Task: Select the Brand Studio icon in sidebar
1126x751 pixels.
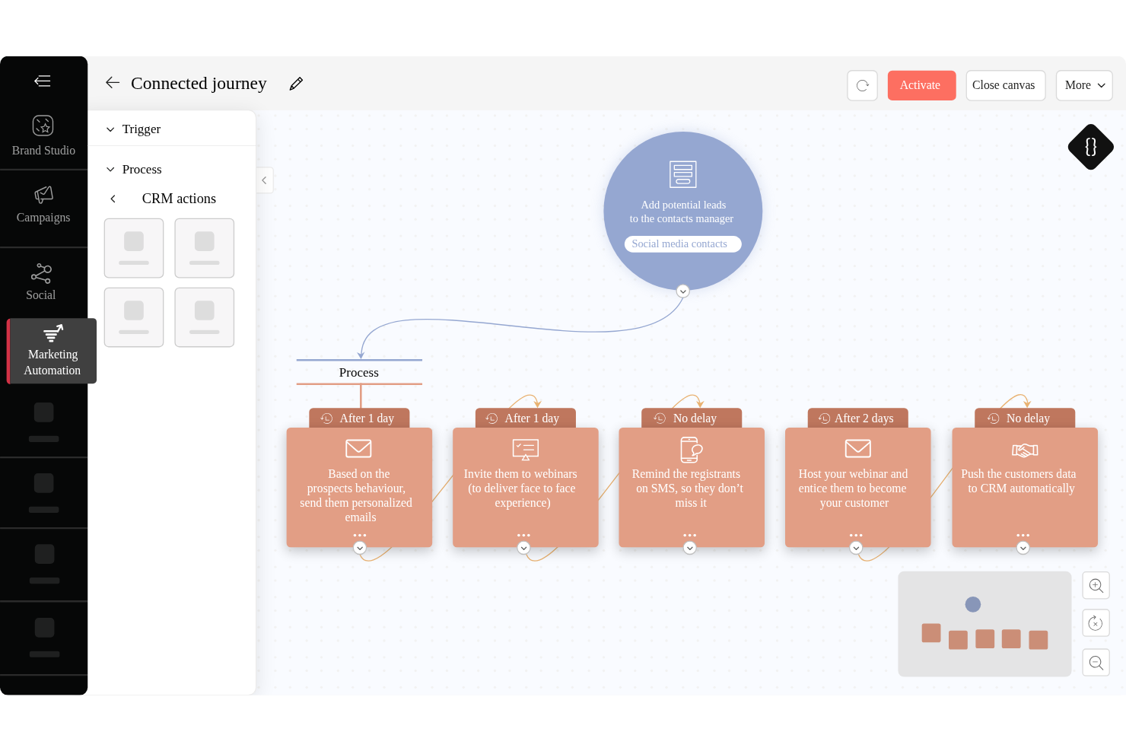Action: (x=43, y=126)
